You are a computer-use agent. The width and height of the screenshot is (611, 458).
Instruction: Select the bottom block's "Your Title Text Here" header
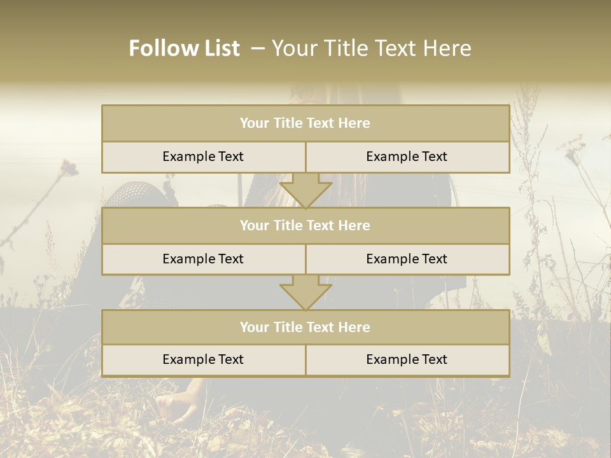click(x=305, y=328)
